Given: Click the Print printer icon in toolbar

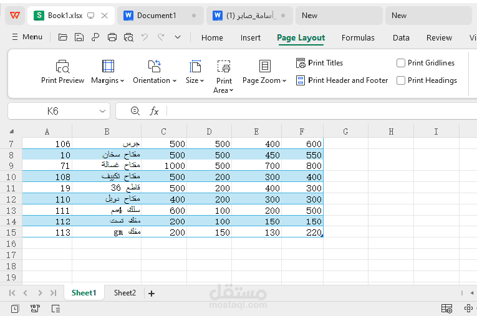Looking at the screenshot, I should [112, 37].
